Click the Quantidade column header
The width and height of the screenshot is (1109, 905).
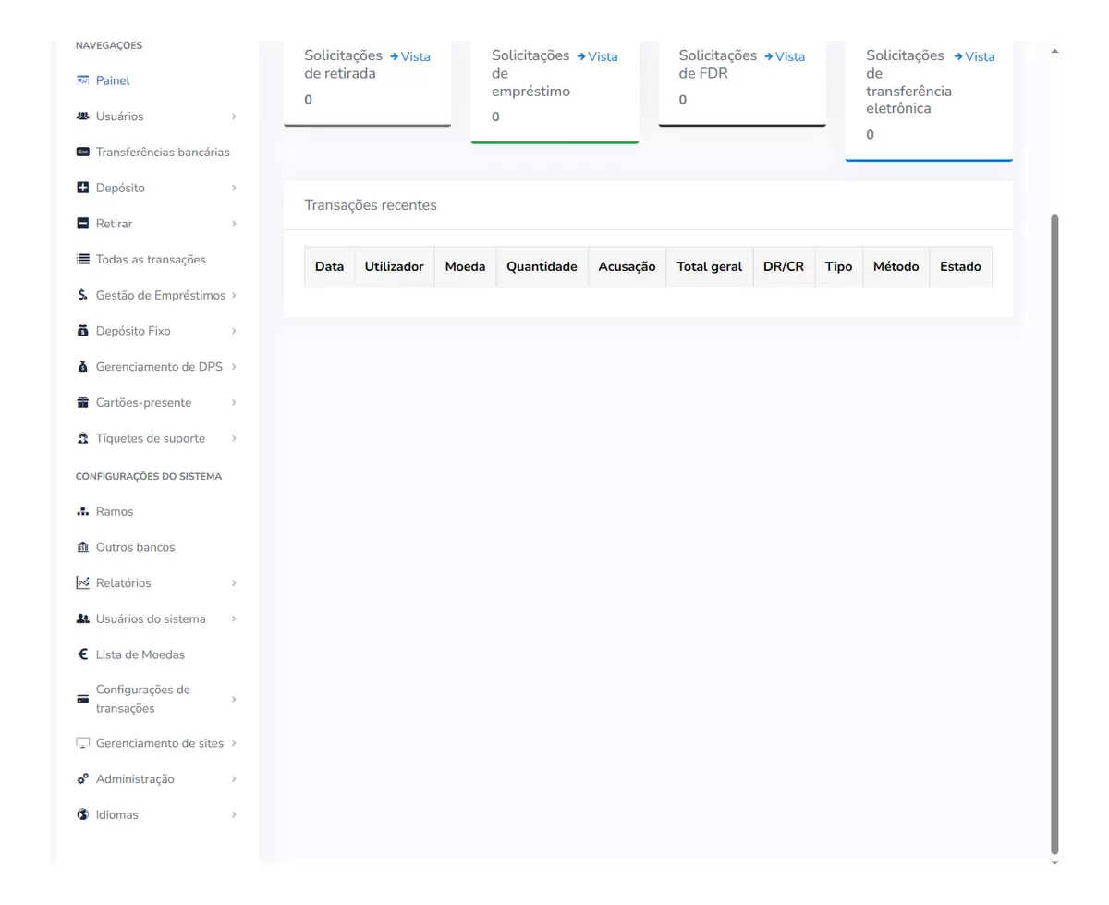point(542,266)
